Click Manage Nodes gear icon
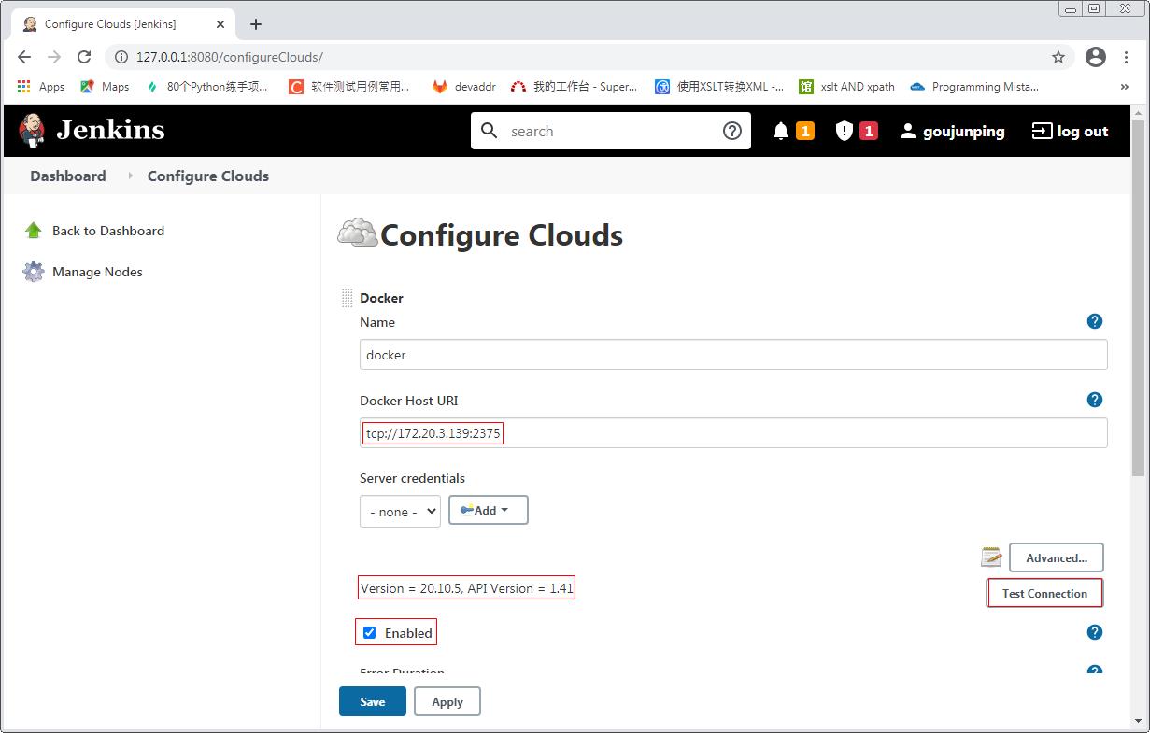 click(34, 272)
